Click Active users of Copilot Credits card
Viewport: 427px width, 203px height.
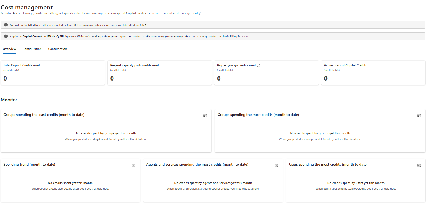click(373, 72)
